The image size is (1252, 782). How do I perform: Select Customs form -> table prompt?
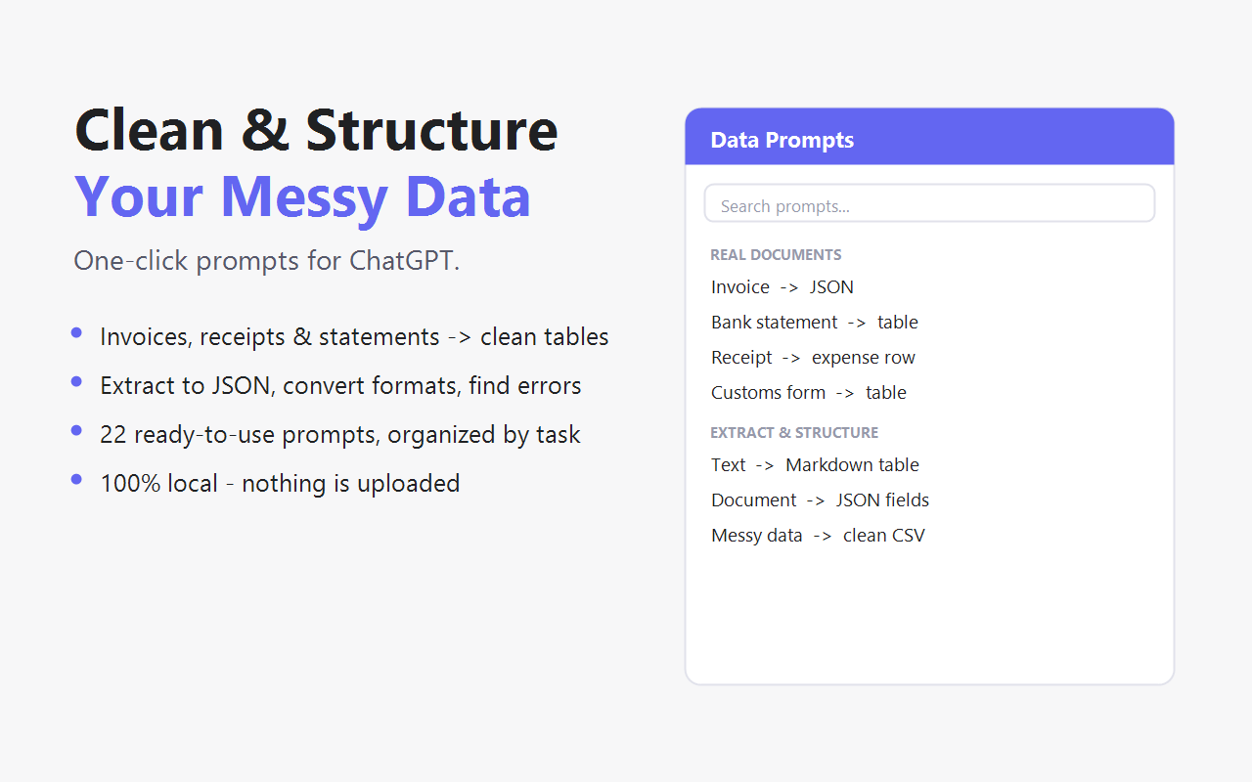(x=809, y=392)
